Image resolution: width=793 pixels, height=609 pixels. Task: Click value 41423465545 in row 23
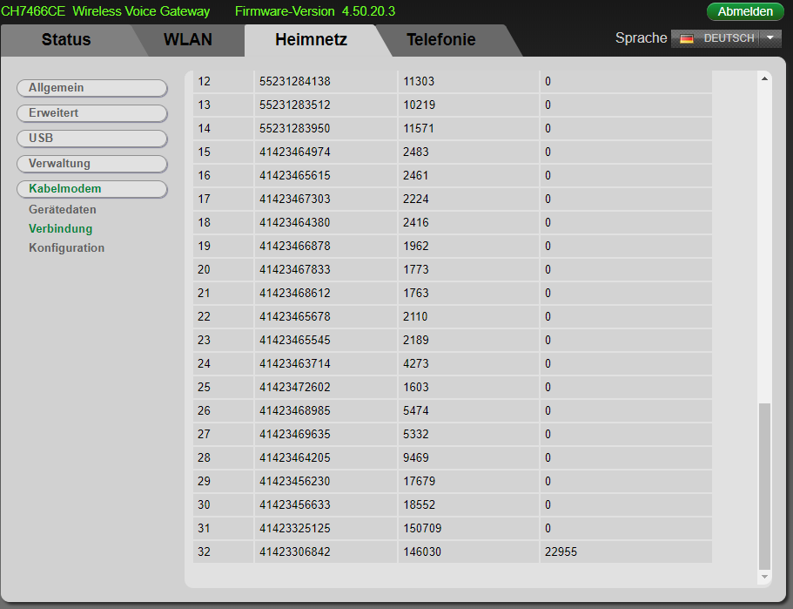pyautogui.click(x=295, y=340)
